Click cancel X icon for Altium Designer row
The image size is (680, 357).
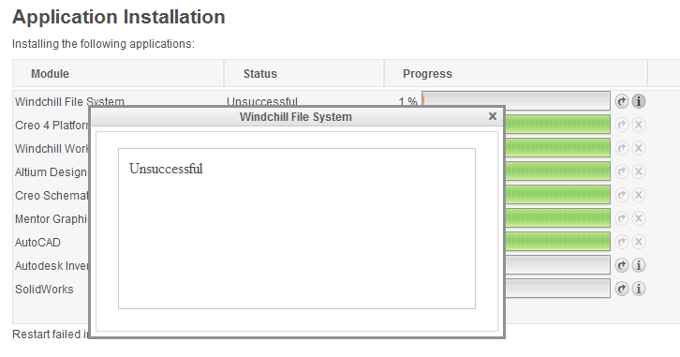639,171
